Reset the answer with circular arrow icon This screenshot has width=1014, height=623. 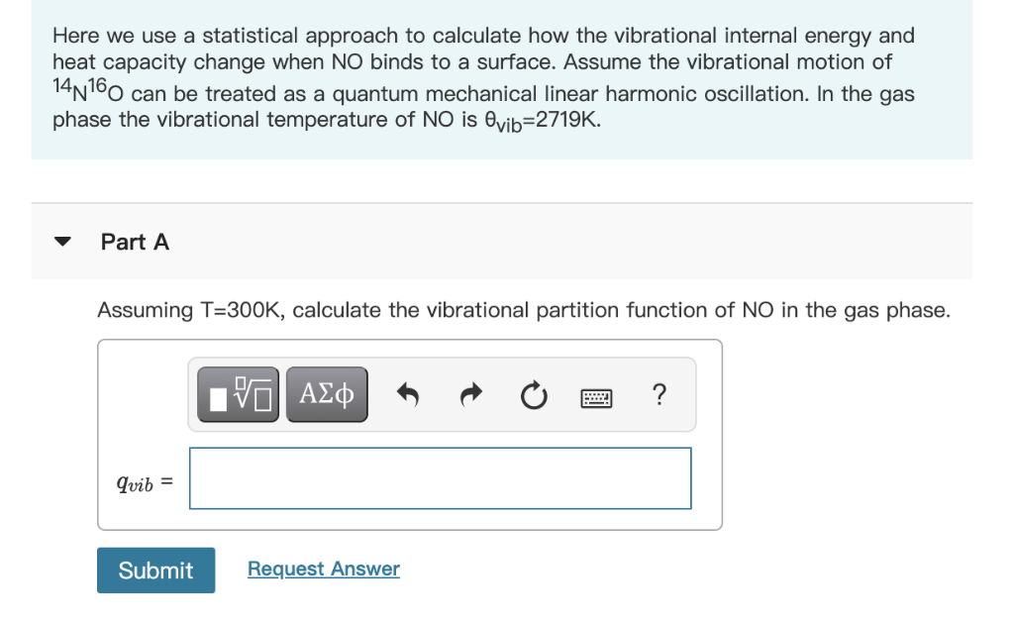tap(534, 395)
